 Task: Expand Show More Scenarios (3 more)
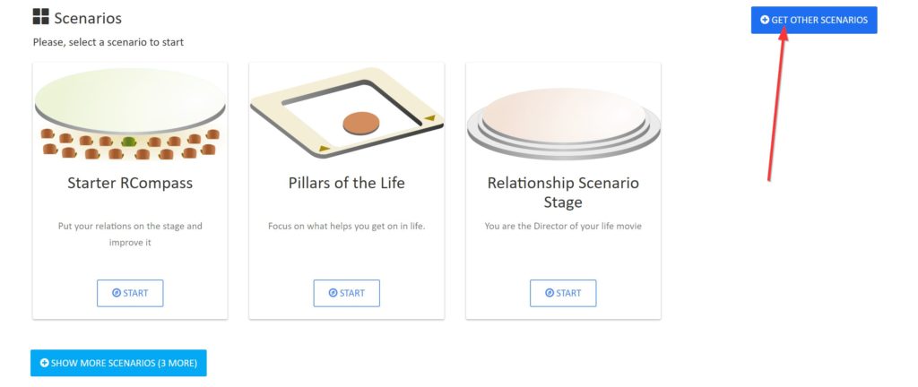point(118,363)
